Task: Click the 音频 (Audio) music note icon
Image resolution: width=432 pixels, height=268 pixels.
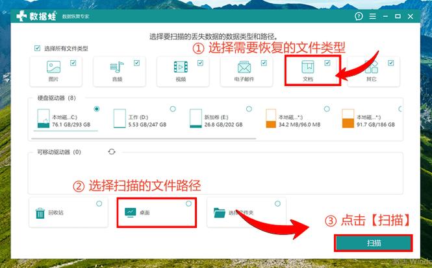Action: click(117, 67)
